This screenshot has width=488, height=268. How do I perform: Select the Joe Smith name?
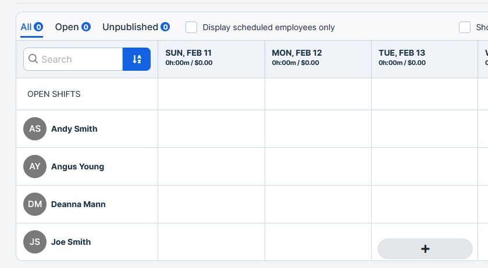[x=71, y=242]
